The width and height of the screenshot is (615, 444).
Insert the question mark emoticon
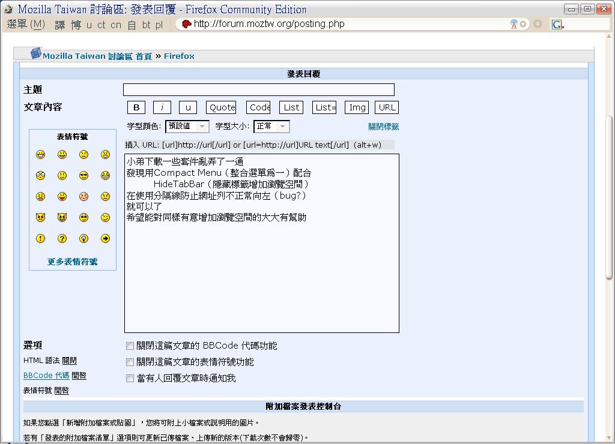pos(62,238)
